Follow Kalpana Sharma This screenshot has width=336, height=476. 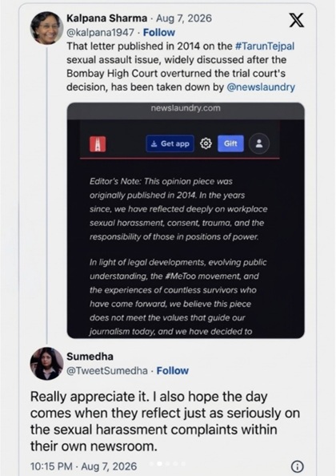[158, 32]
